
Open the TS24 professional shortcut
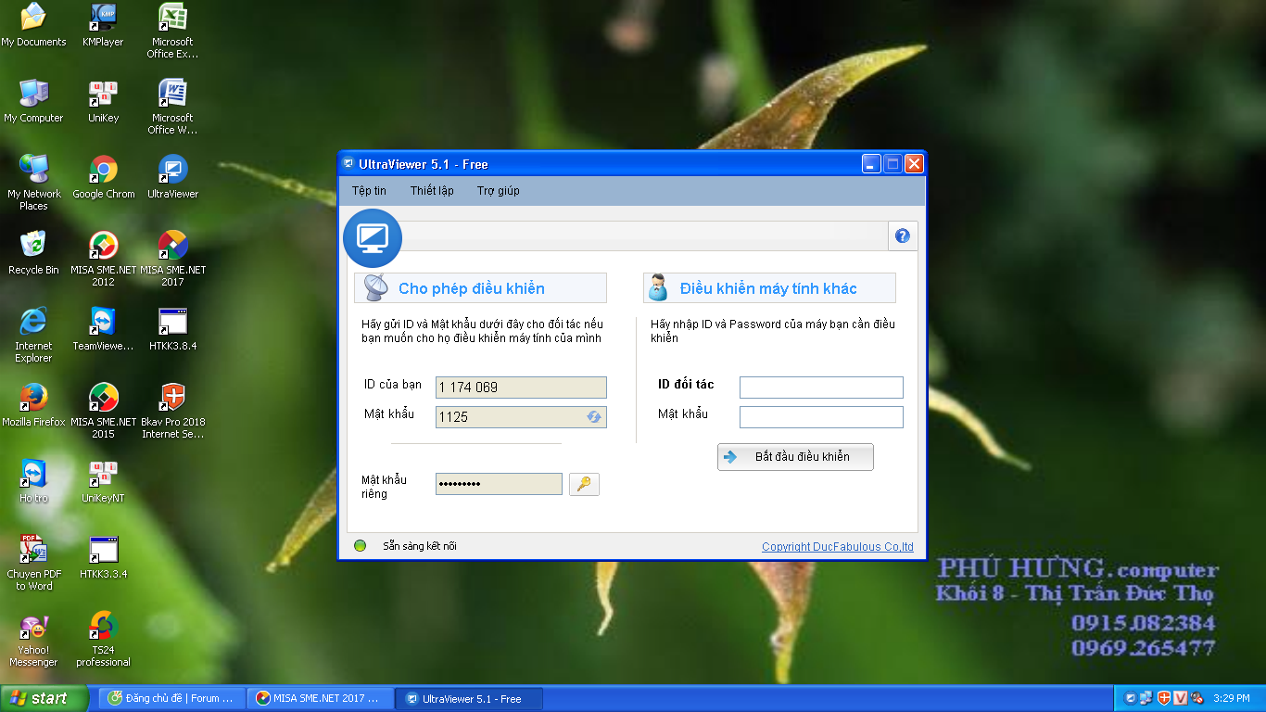tap(103, 639)
